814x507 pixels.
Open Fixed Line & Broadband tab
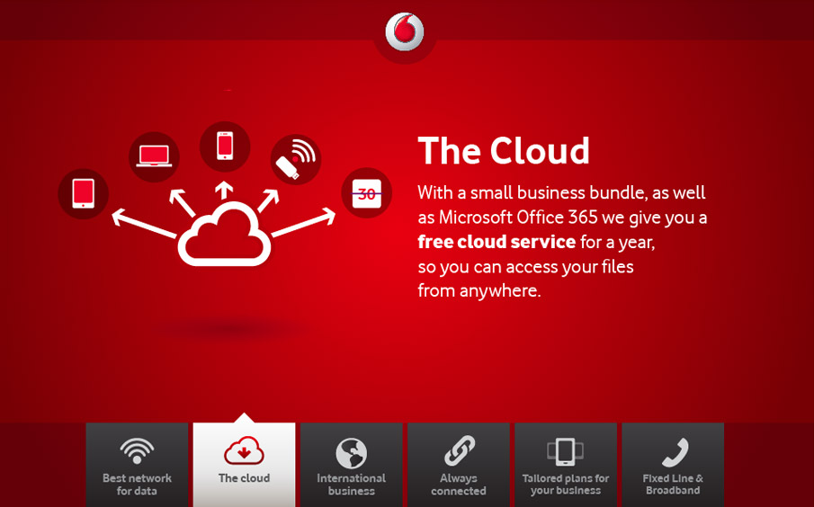point(673,485)
